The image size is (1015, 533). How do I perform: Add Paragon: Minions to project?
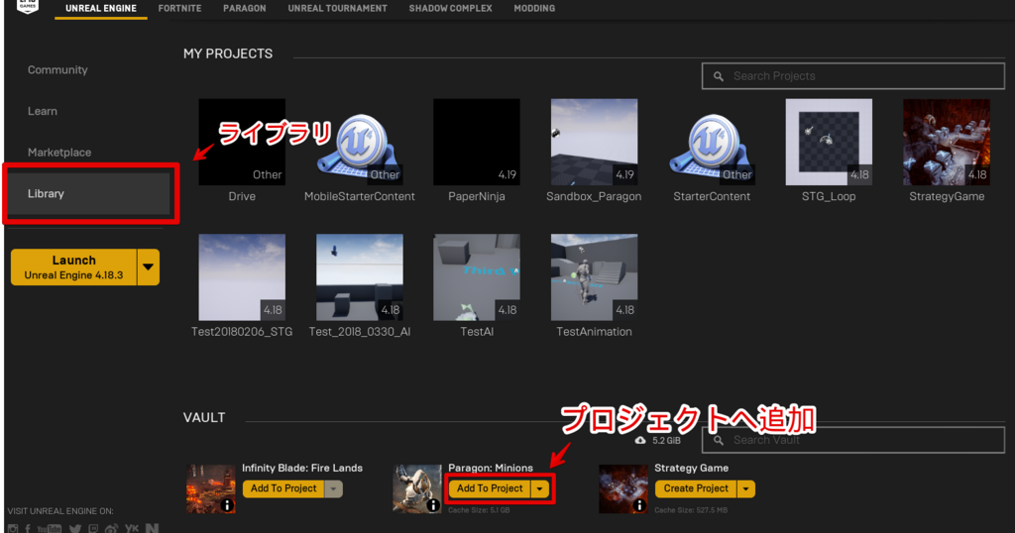(490, 489)
